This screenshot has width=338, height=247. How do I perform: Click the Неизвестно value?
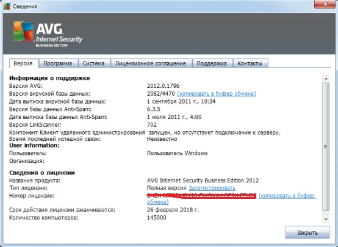[x=162, y=139]
